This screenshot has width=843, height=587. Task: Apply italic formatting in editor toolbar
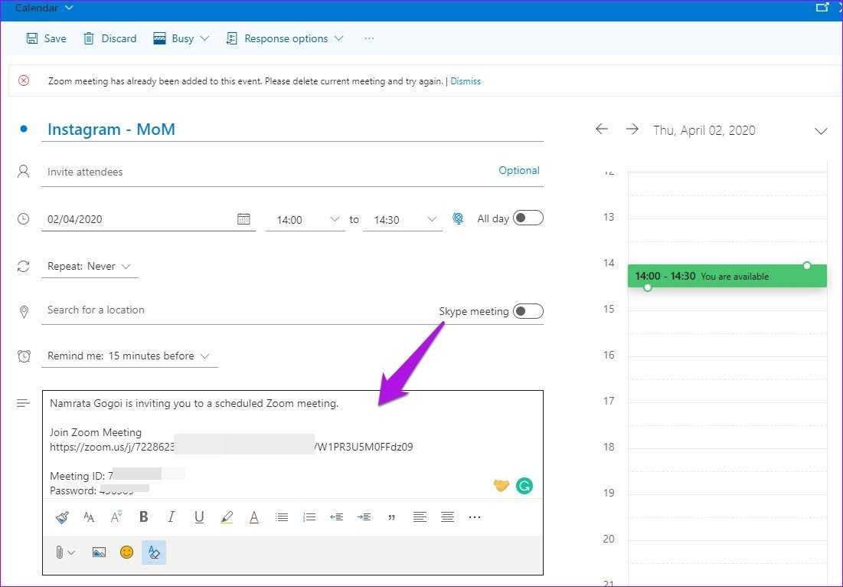(x=172, y=517)
